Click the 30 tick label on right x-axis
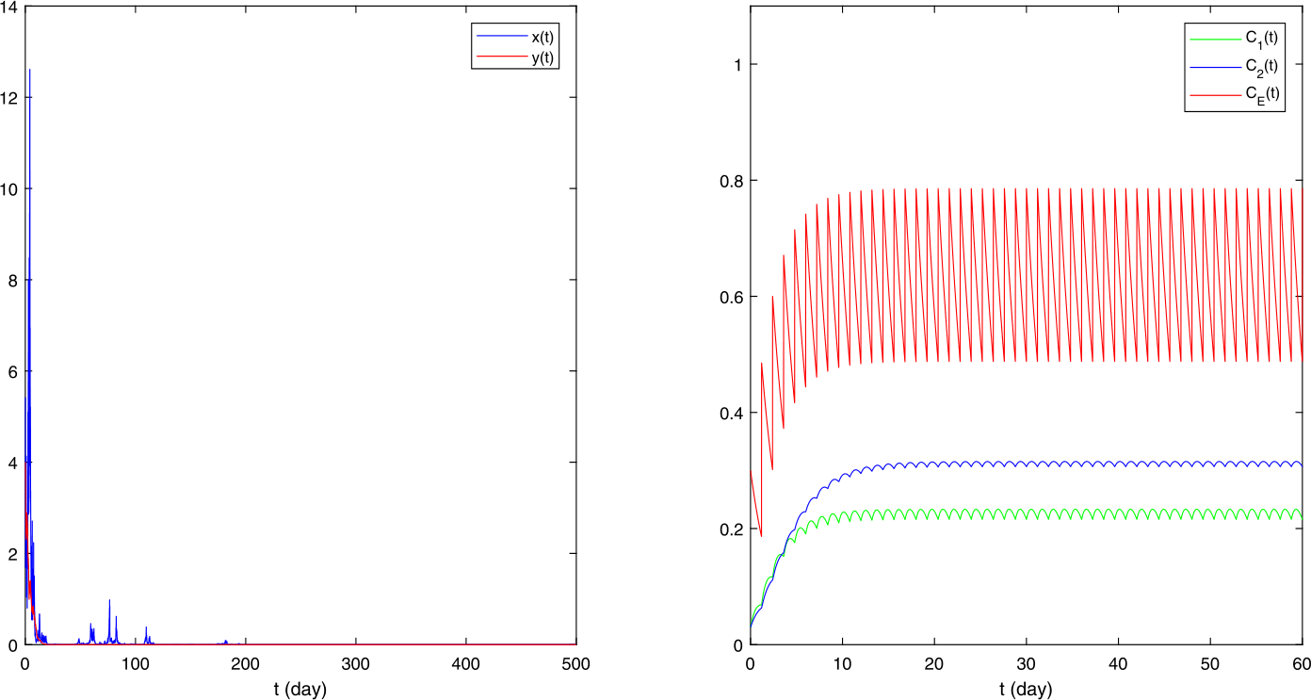The height and width of the screenshot is (700, 1311). [1026, 663]
